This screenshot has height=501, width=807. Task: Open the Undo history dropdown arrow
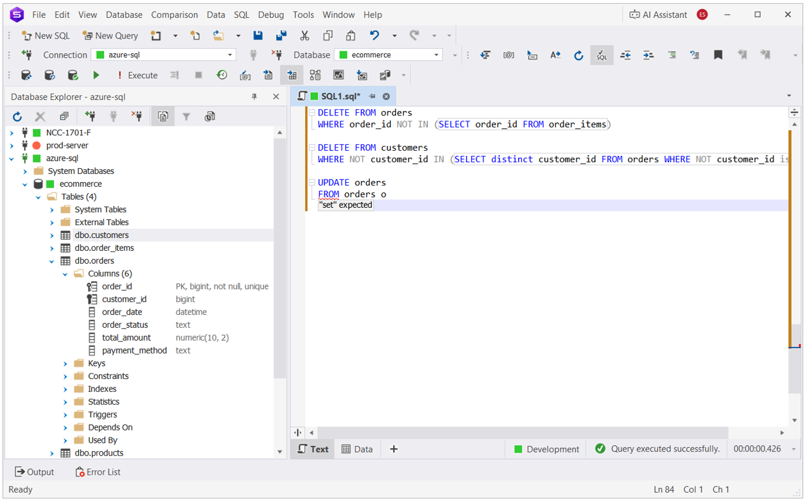click(394, 36)
